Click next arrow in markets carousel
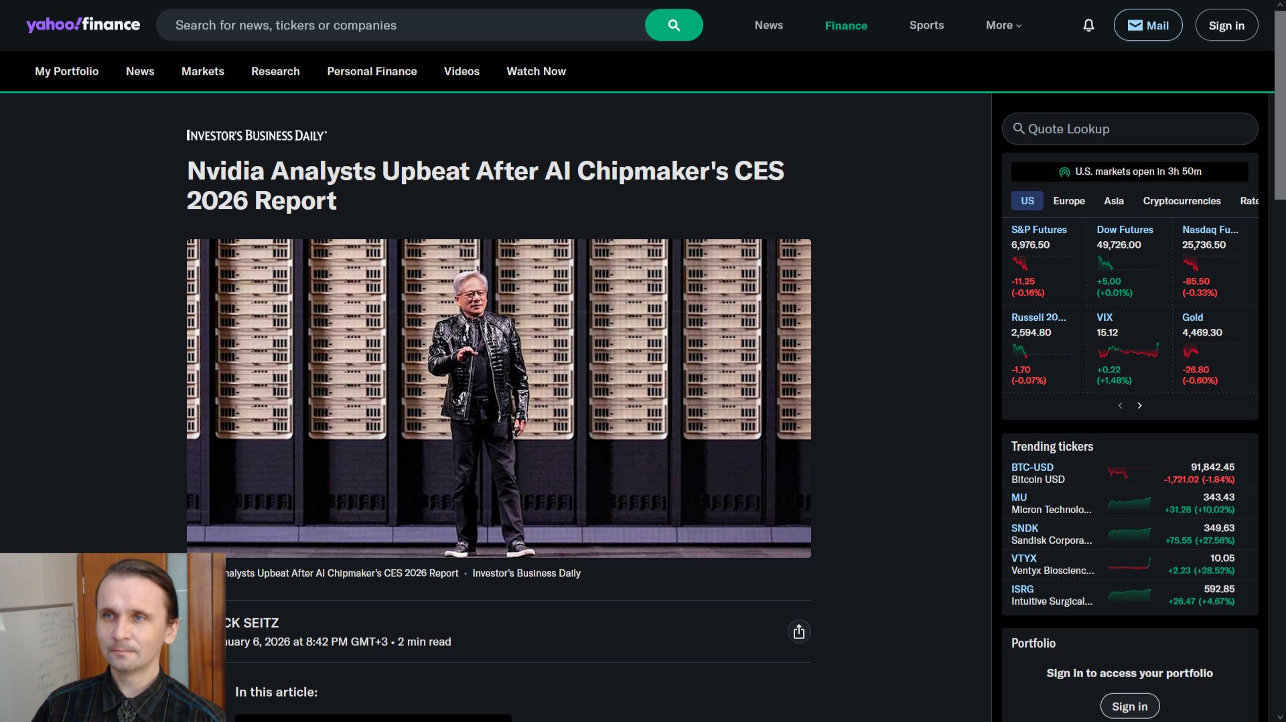This screenshot has width=1286, height=722. 1139,405
